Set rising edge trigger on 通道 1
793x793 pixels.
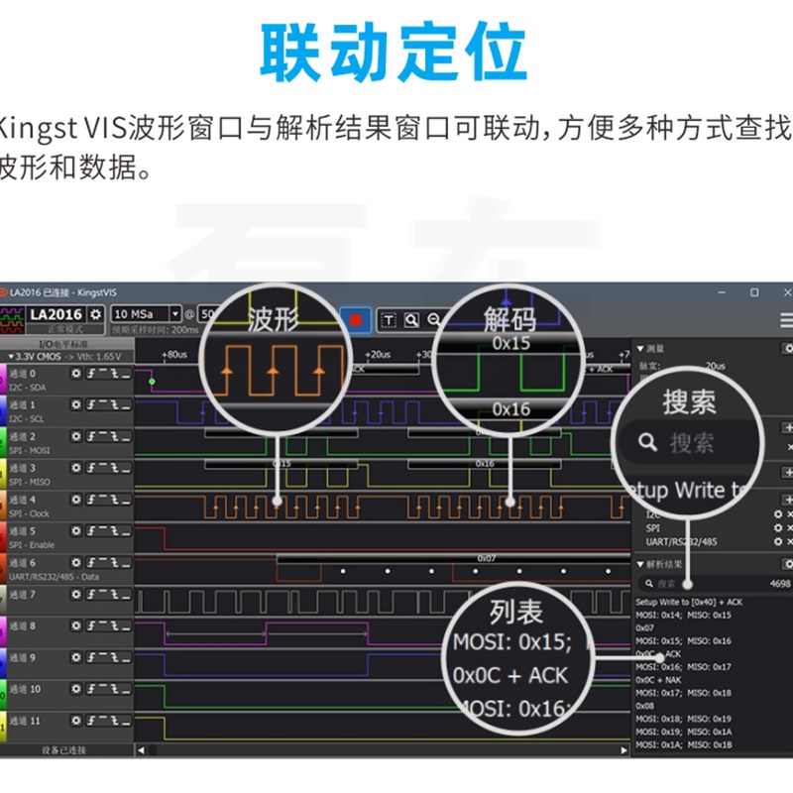(x=91, y=405)
